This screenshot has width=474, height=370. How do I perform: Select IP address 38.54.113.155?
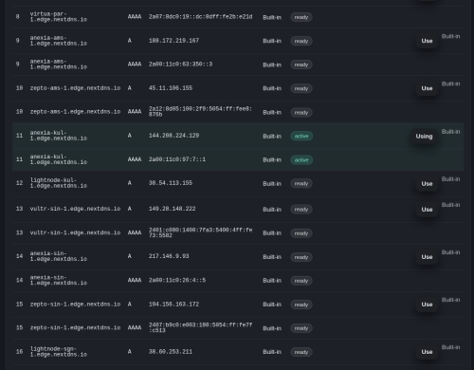point(171,183)
